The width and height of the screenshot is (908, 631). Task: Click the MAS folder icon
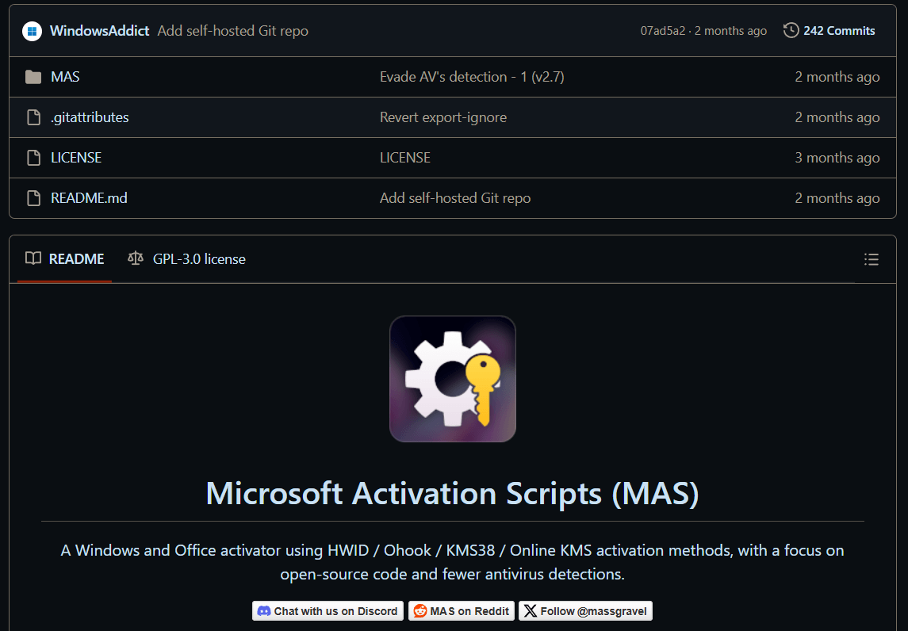click(33, 77)
